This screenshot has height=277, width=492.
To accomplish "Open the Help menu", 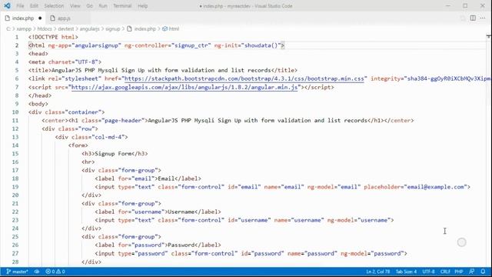I will tap(142, 6).
